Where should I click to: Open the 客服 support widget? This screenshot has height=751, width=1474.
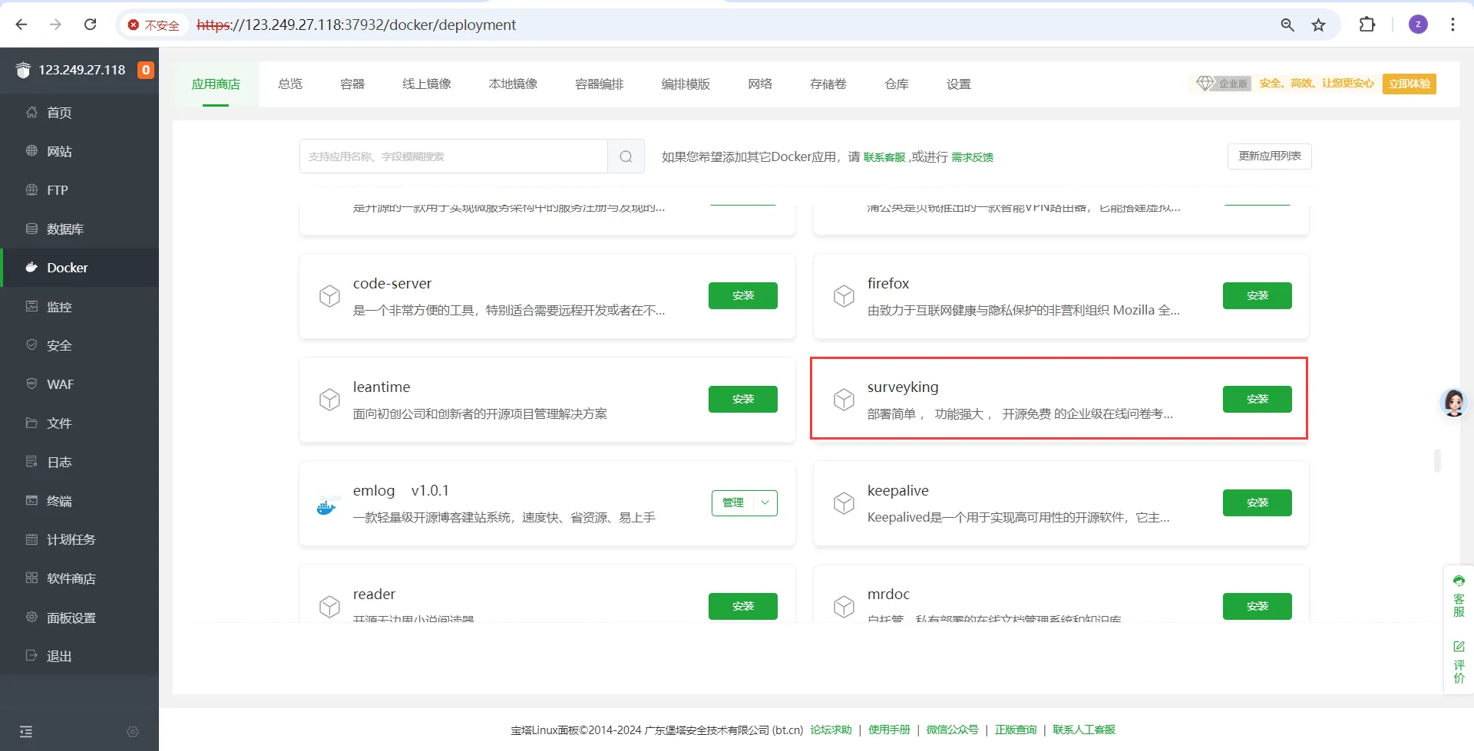[1459, 597]
